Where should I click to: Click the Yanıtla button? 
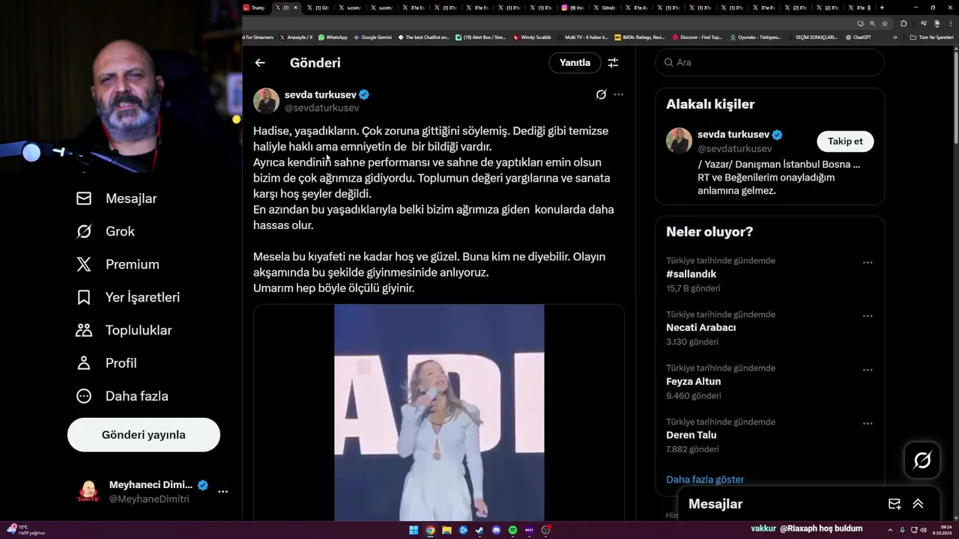click(x=575, y=63)
